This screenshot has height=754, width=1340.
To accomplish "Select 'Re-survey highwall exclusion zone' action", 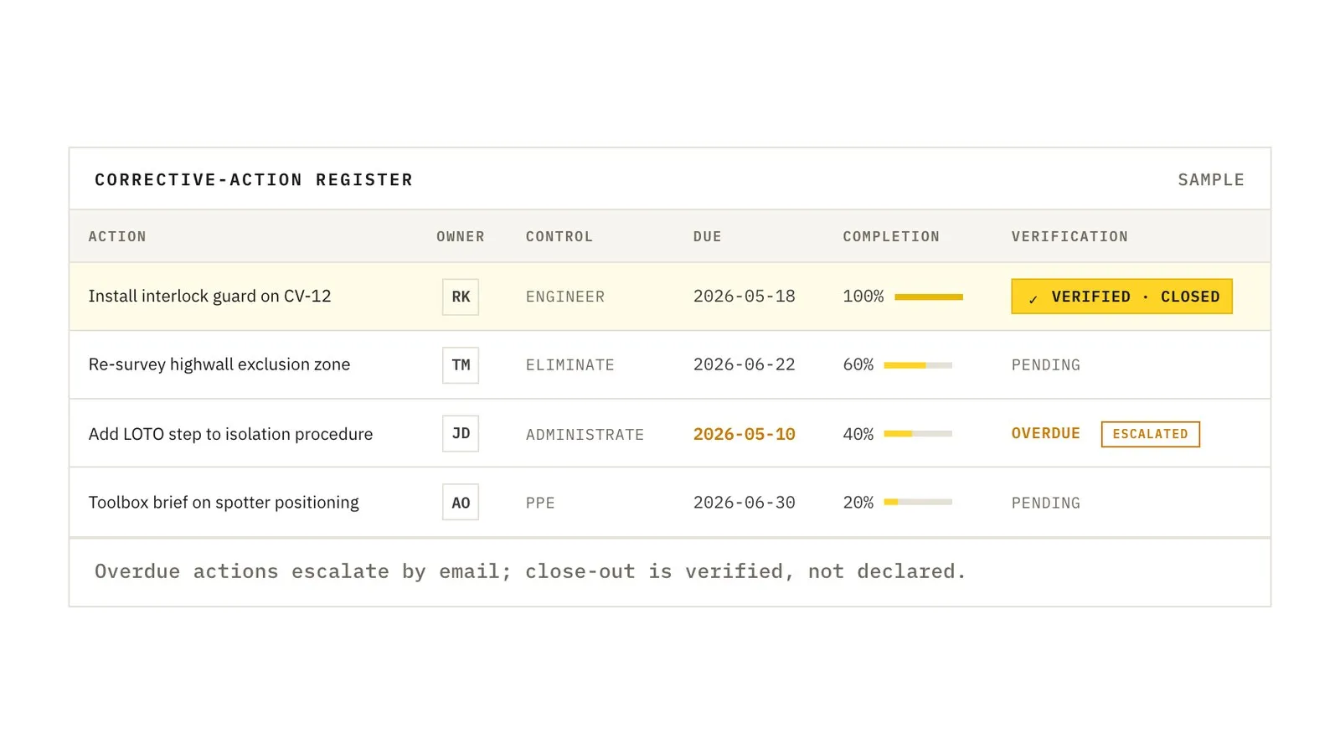I will tap(219, 364).
